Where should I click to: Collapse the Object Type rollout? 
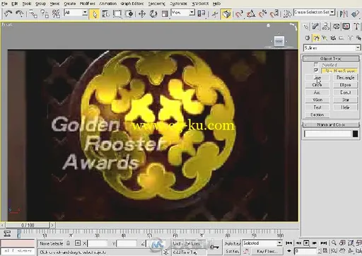(331, 58)
